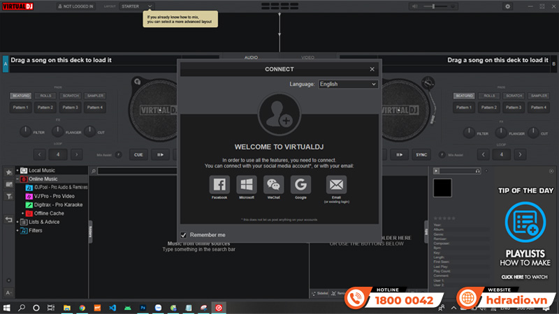Open Visual Studio Code from taskbar
The image size is (559, 314).
pyautogui.click(x=112, y=308)
